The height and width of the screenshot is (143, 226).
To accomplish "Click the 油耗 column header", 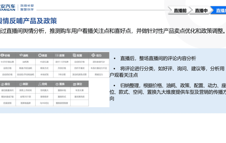I will tap(25, 55).
